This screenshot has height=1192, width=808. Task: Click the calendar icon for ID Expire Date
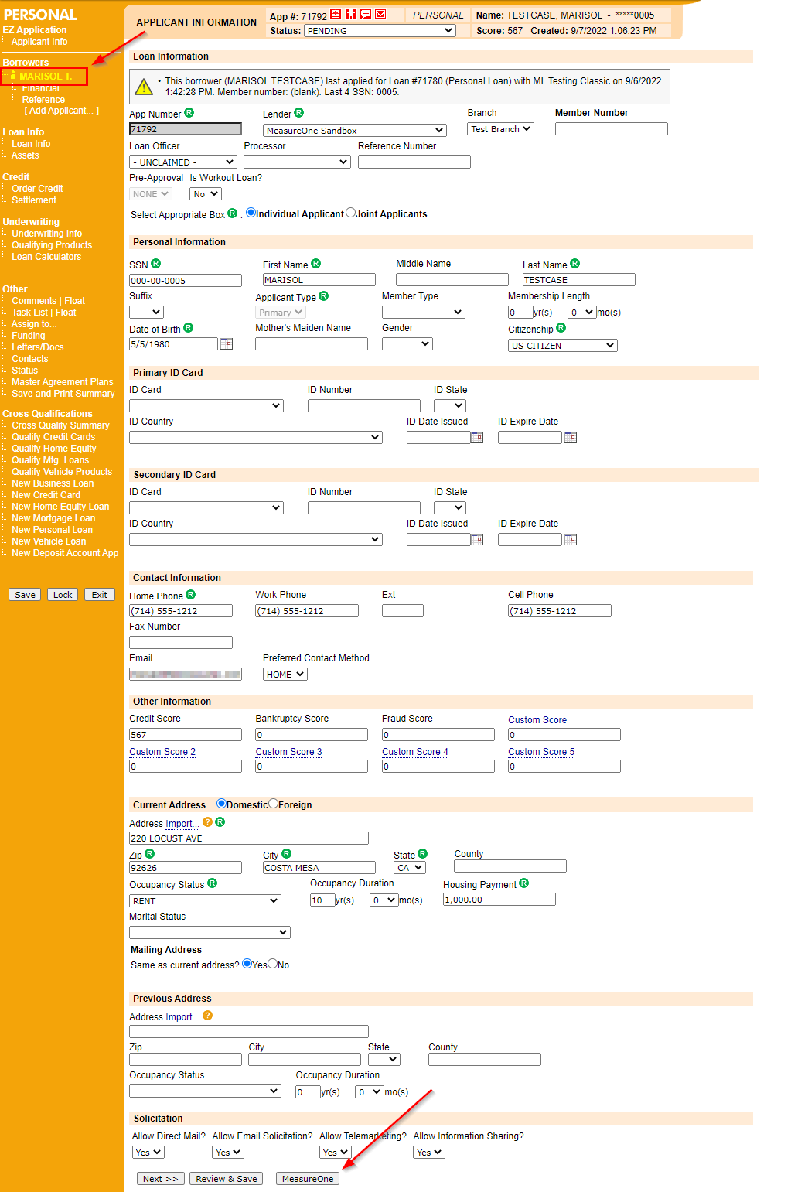click(570, 437)
